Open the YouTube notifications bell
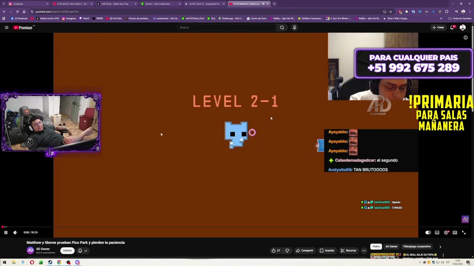 pyautogui.click(x=452, y=27)
